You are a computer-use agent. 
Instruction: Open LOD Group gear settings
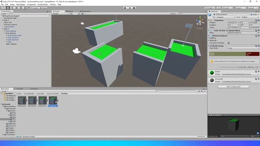(x=258, y=46)
